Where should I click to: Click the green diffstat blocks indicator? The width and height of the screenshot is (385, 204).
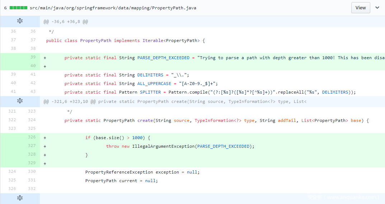point(18,8)
